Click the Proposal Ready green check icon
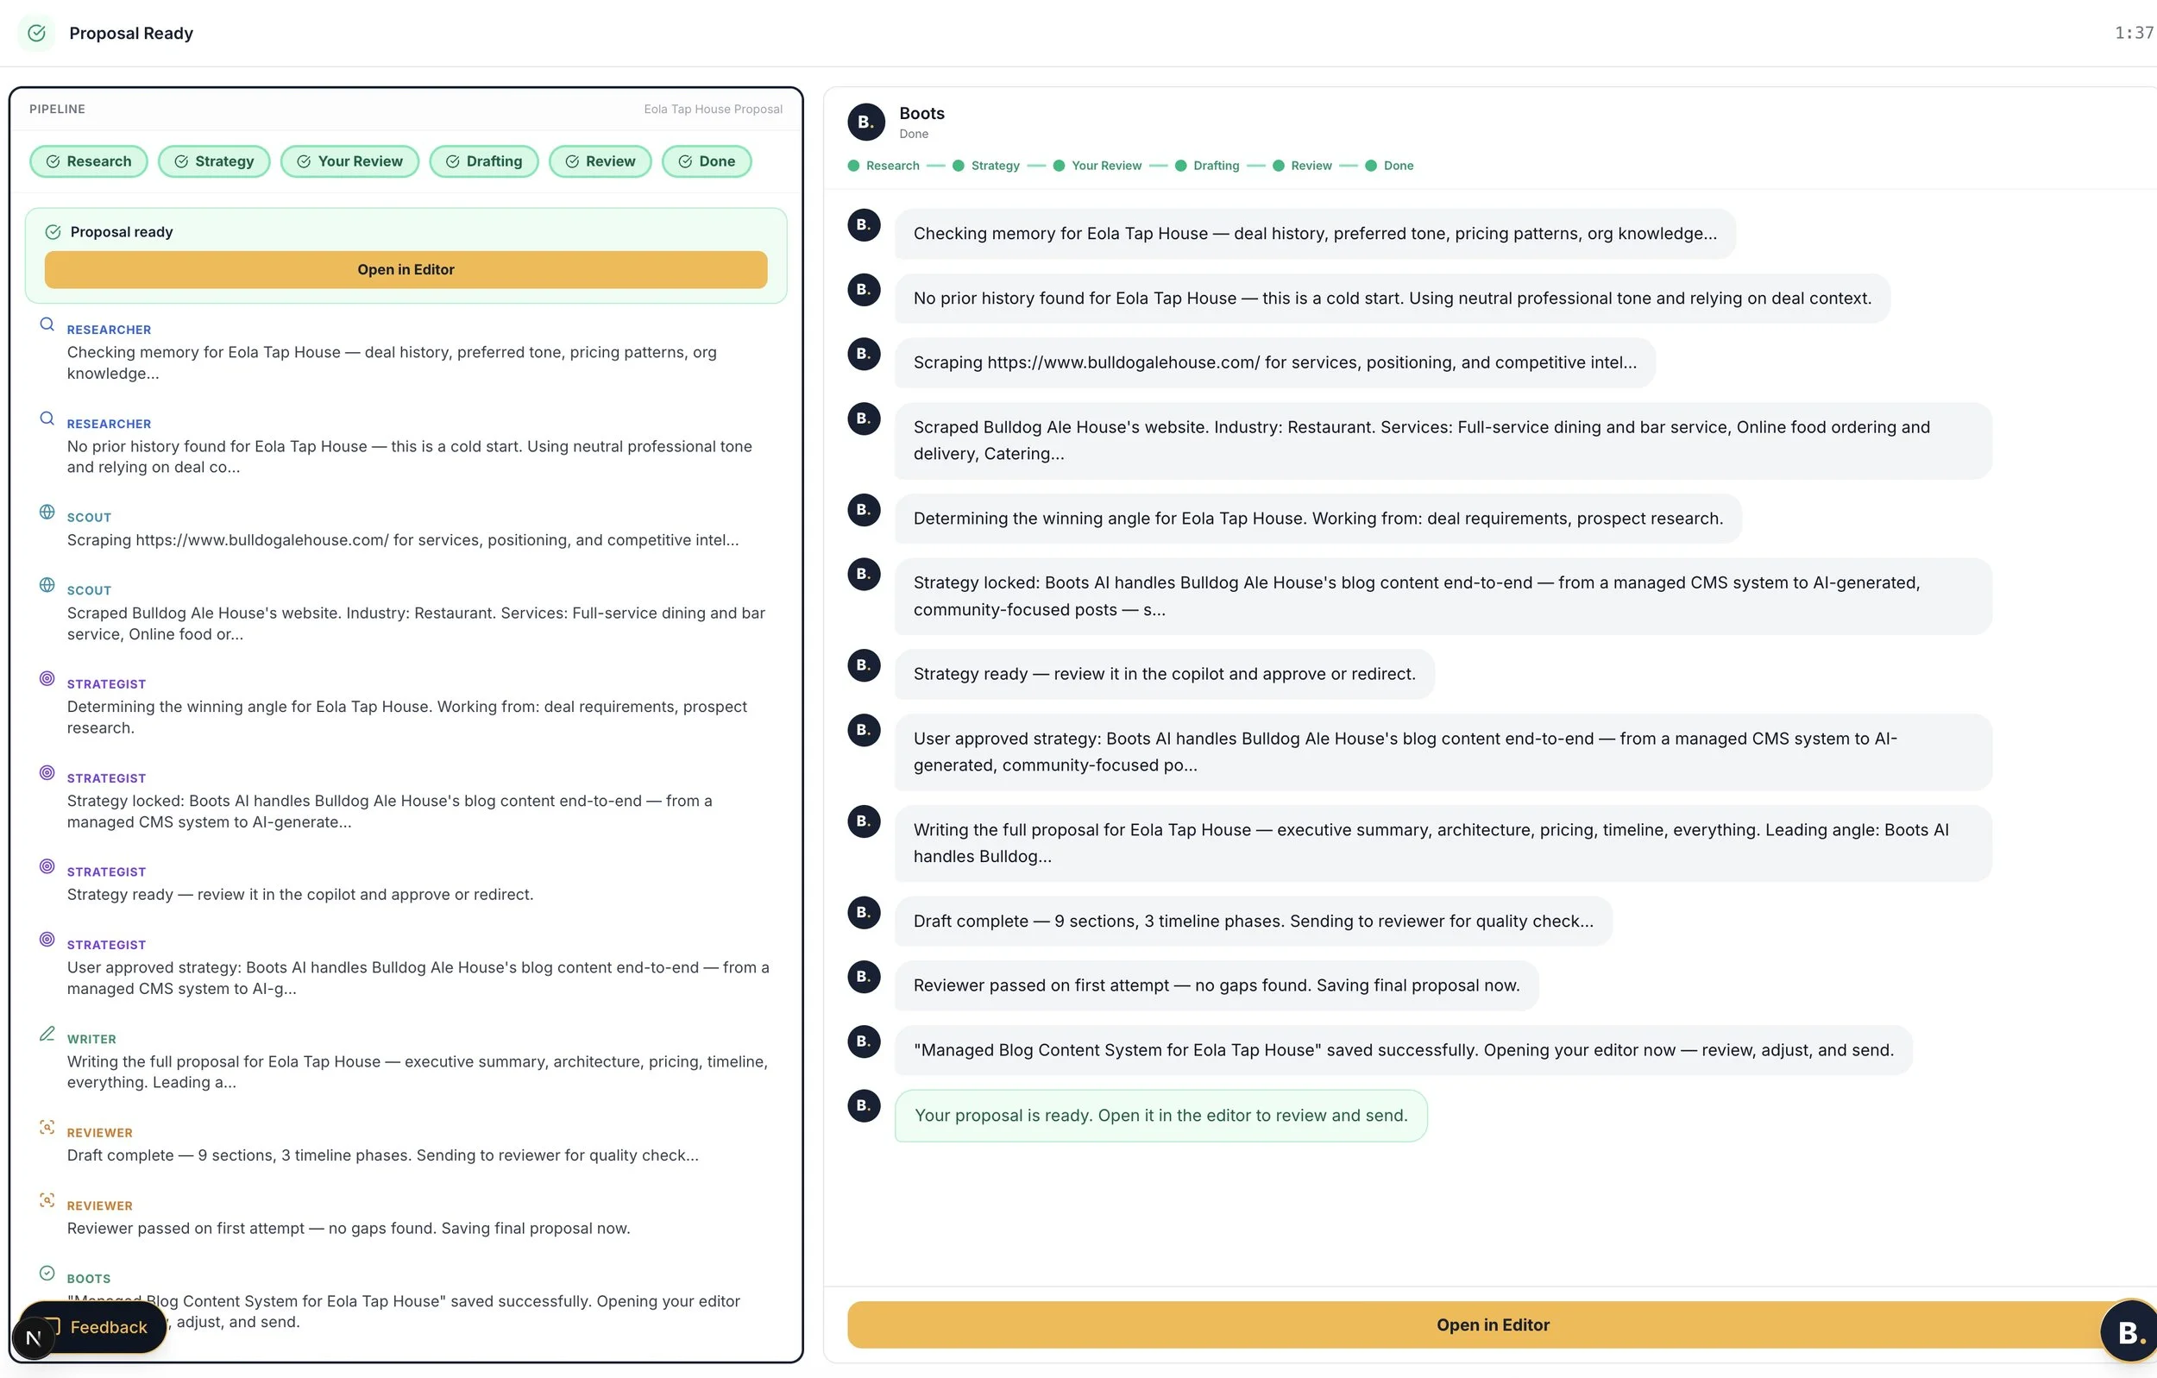 point(37,33)
